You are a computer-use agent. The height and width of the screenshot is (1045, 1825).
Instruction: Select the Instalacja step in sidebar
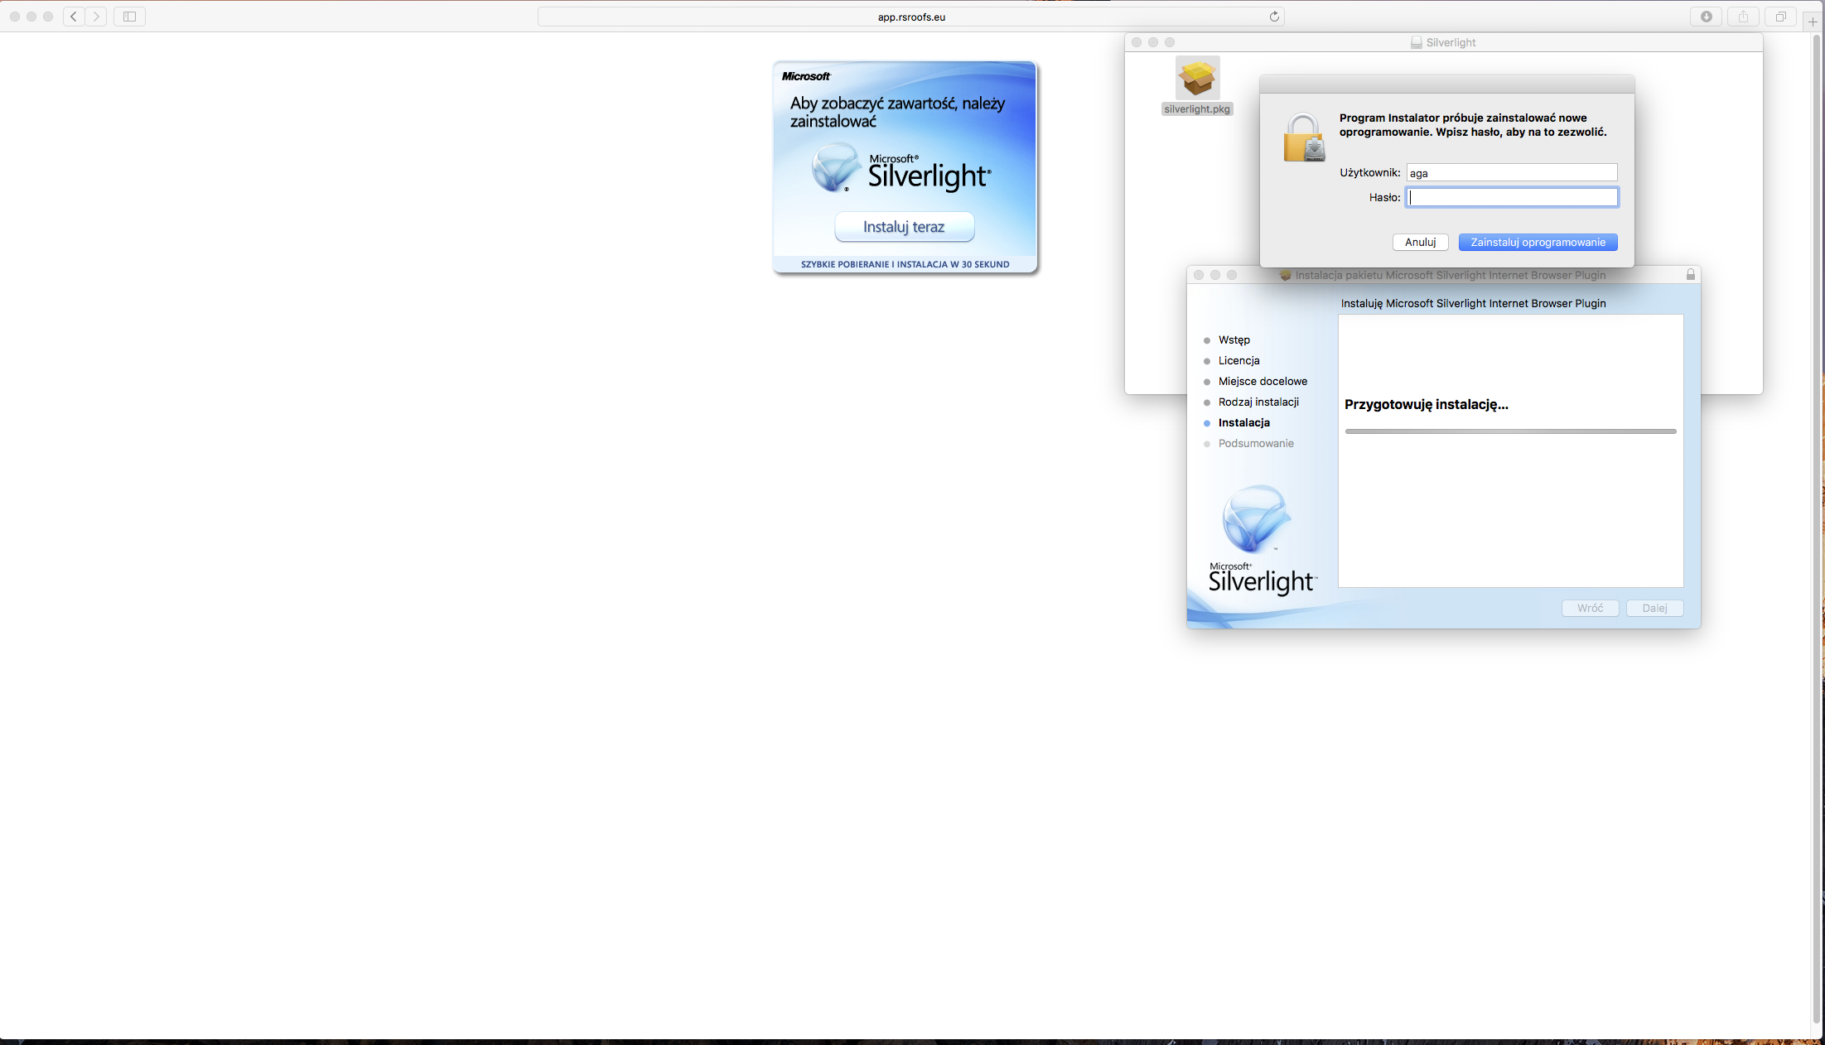coord(1243,422)
